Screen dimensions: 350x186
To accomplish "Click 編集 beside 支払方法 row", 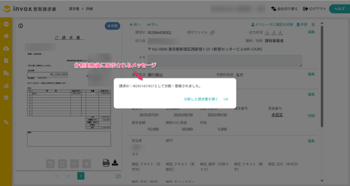I will tap(311, 74).
